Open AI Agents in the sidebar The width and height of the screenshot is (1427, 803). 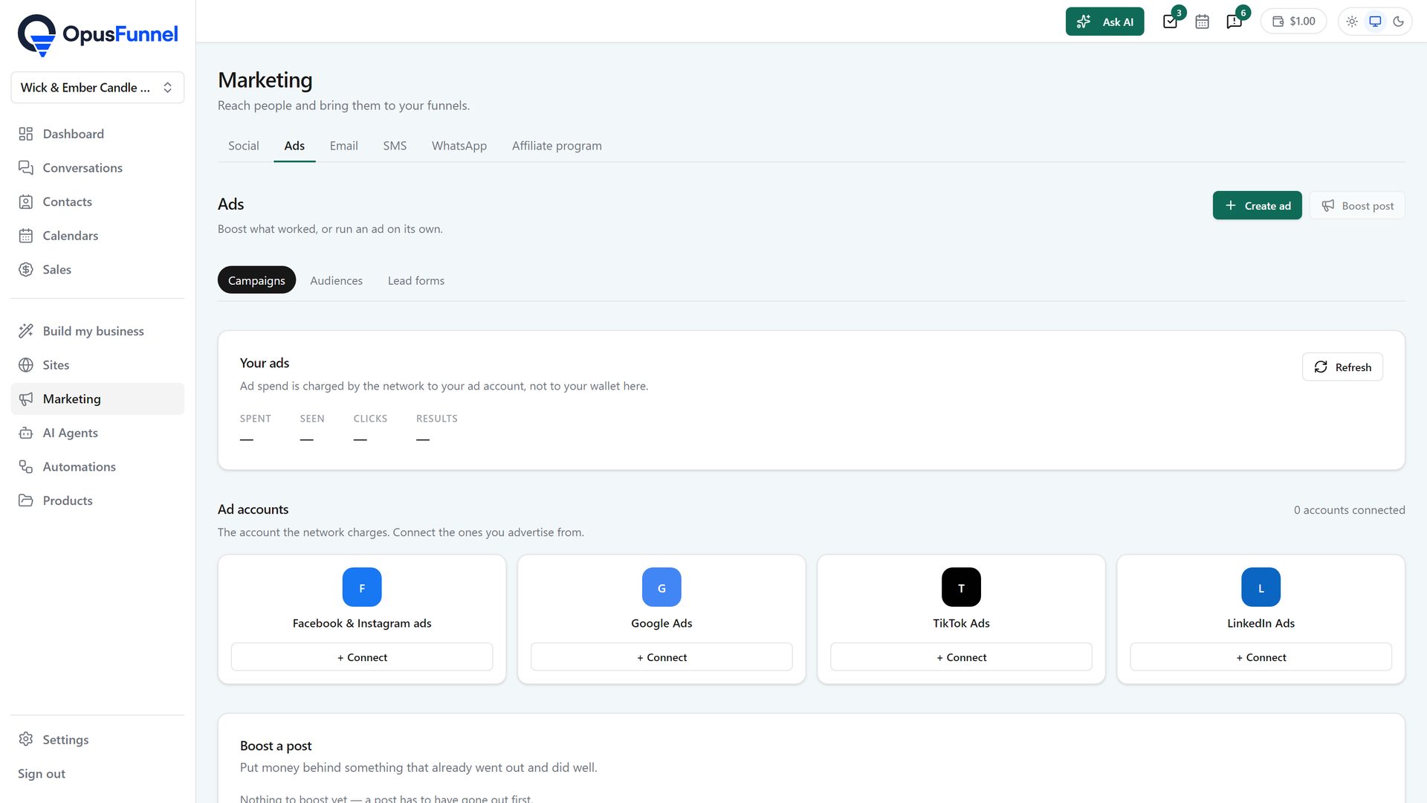tap(97, 433)
